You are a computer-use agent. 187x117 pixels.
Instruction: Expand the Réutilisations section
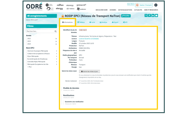point(69,95)
